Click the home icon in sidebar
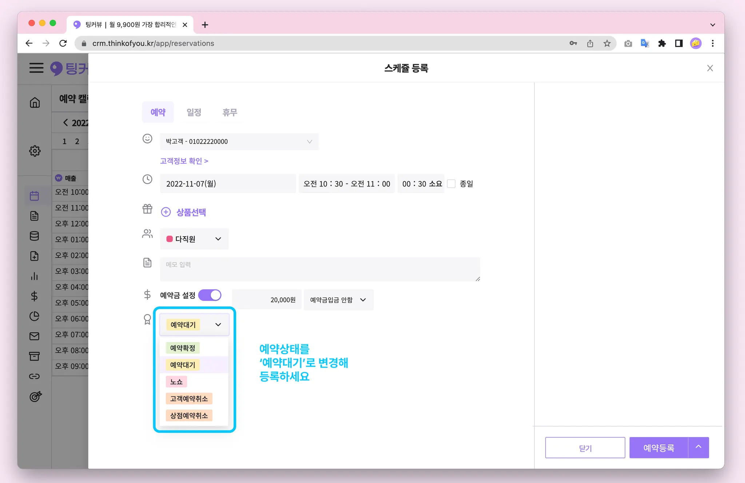The image size is (745, 483). [35, 103]
